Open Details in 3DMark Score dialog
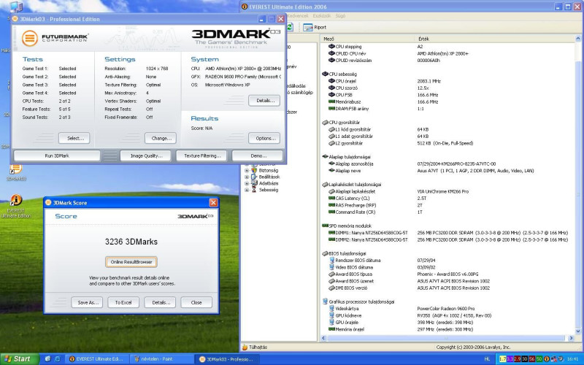This screenshot has width=584, height=365. [x=160, y=302]
